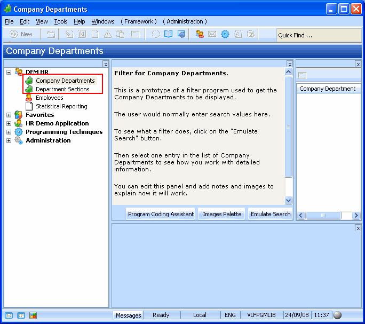Select Employees in the navigation tree
The width and height of the screenshot is (365, 324).
pos(49,98)
